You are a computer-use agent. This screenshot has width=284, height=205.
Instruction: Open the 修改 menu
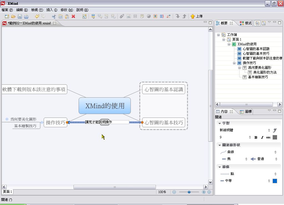click(67, 10)
